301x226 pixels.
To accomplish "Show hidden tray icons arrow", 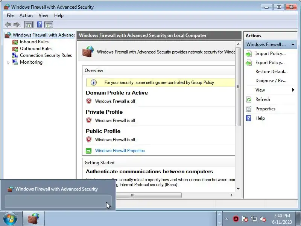I will coord(227,219).
